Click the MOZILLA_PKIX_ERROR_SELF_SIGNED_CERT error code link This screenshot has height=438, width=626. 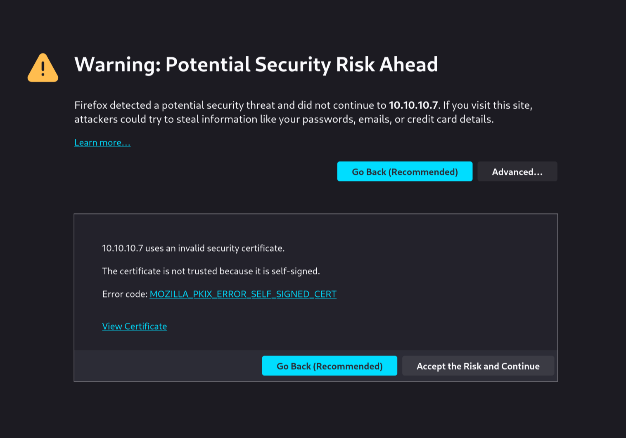243,294
